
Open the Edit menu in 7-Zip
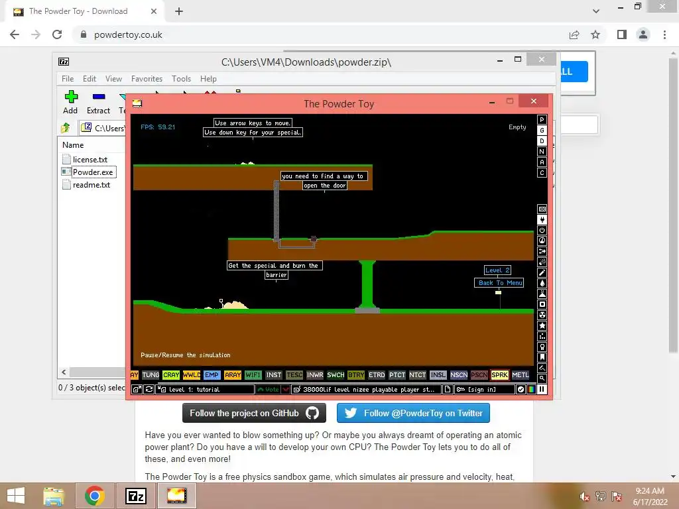[x=90, y=79]
